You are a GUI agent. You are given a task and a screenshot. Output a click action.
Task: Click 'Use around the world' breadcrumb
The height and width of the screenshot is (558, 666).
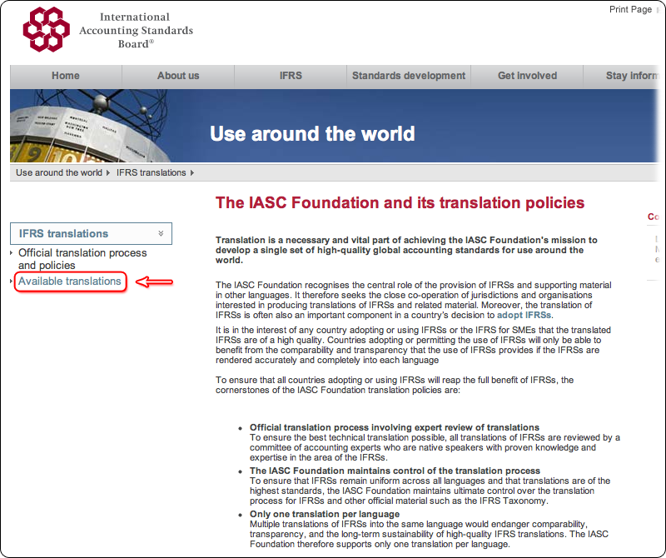click(59, 172)
